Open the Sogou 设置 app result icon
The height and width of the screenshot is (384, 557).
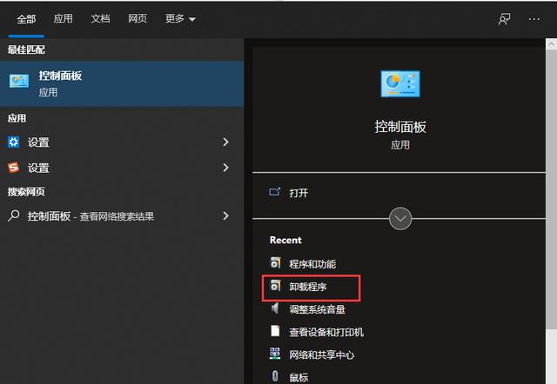click(x=14, y=168)
